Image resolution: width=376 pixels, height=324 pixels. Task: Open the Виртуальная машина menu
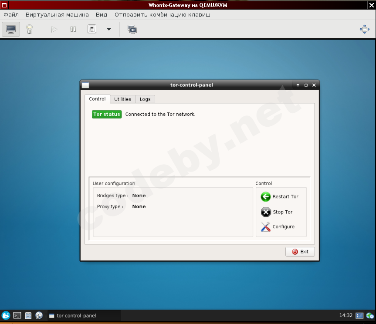click(57, 15)
